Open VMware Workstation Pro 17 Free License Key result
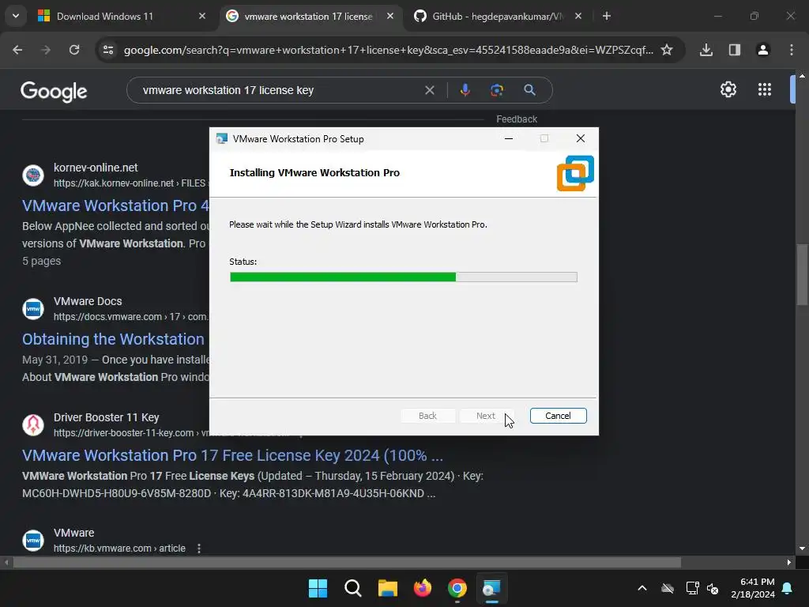809x607 pixels. click(232, 455)
